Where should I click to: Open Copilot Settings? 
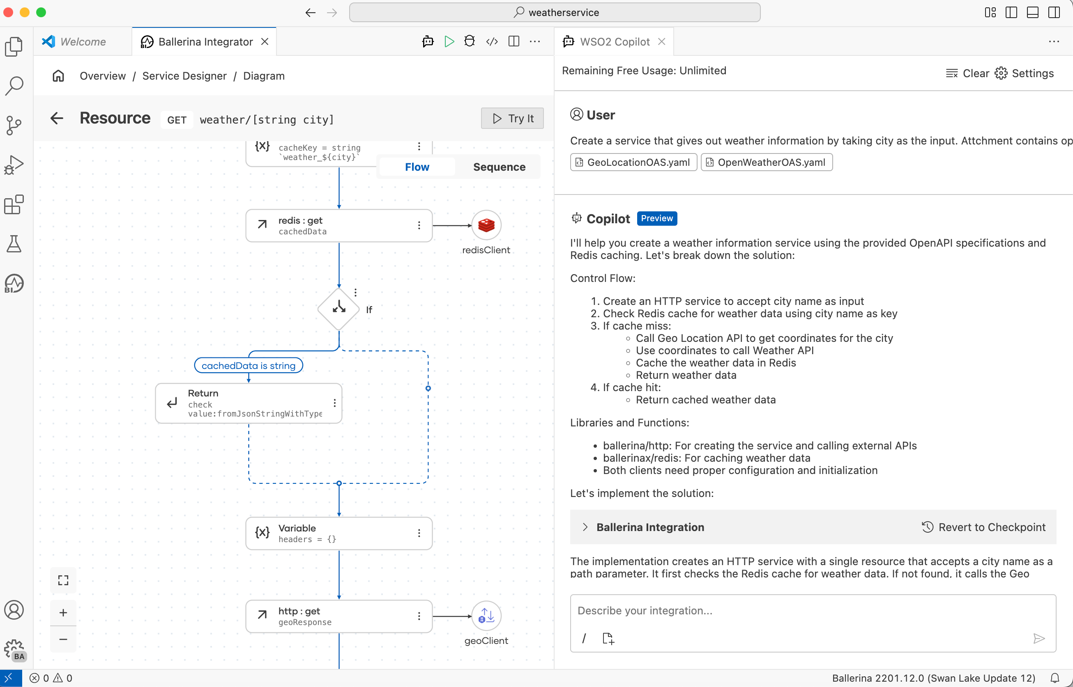(1025, 73)
